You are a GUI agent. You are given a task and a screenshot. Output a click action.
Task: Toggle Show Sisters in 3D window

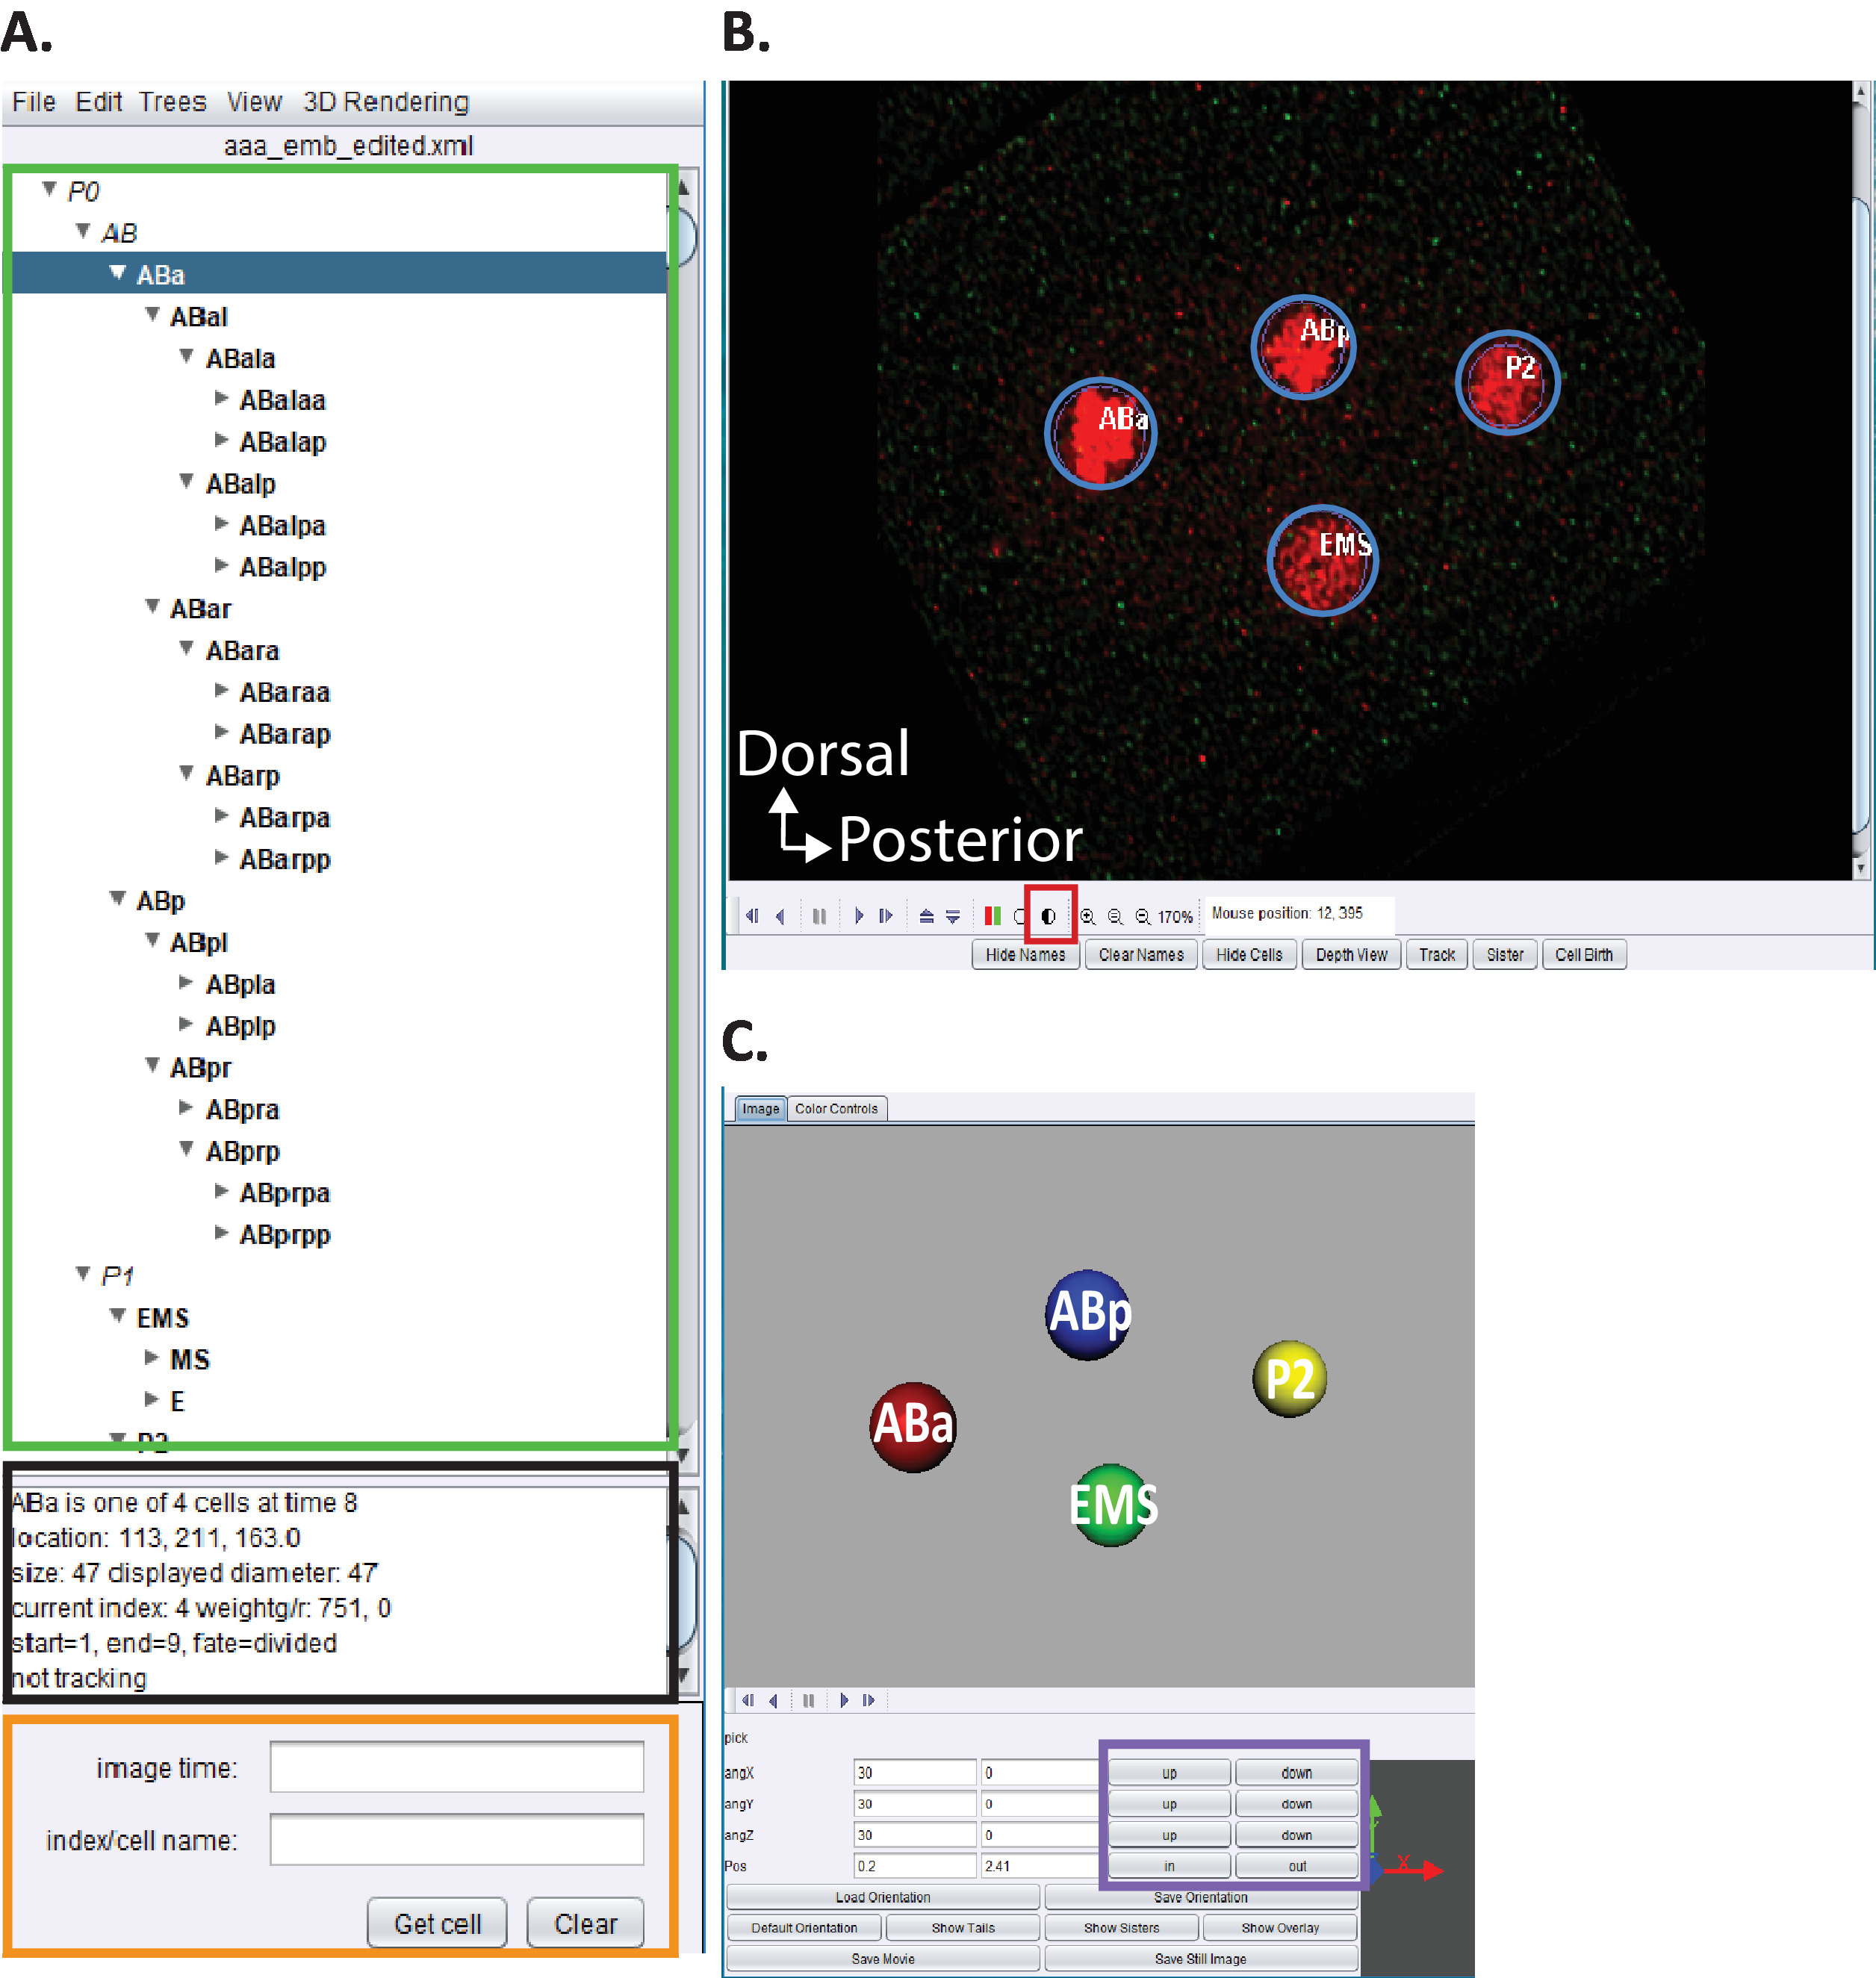pos(1121,1927)
